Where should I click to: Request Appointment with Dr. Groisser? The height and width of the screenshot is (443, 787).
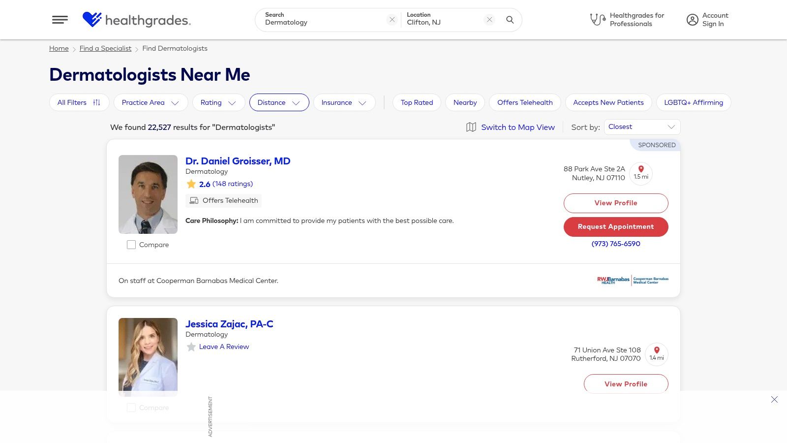point(616,227)
